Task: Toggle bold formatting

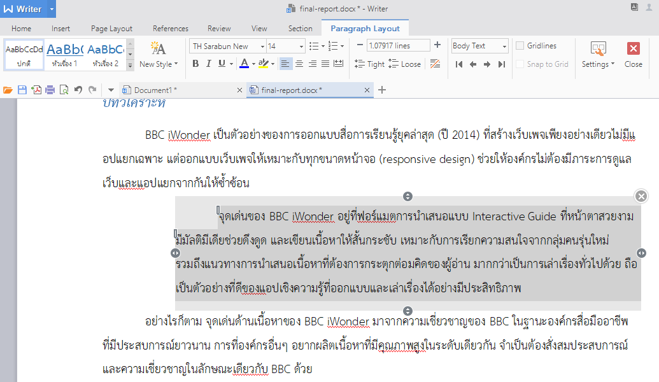Action: tap(195, 64)
